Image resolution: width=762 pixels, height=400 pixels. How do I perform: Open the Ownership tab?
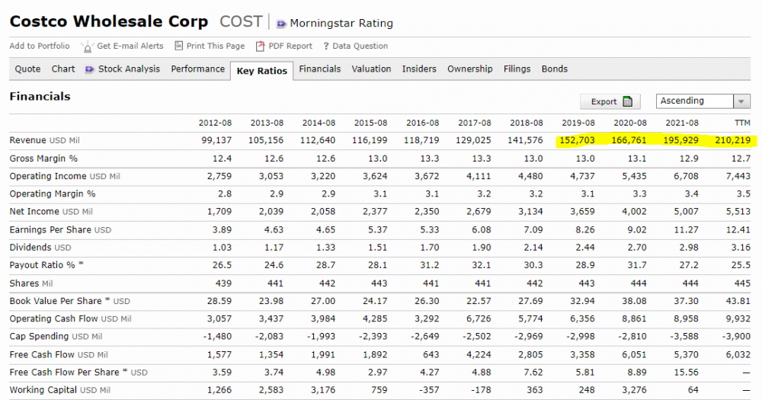click(x=470, y=69)
